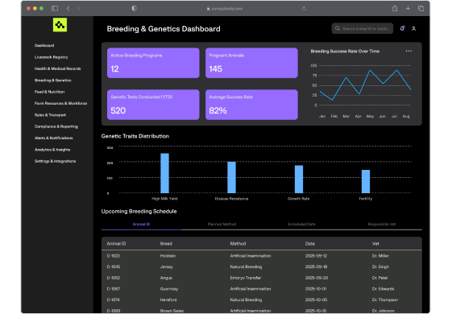Open Livestock Registry in the sidebar
Viewport: 452px width, 314px height.
[x=51, y=57]
